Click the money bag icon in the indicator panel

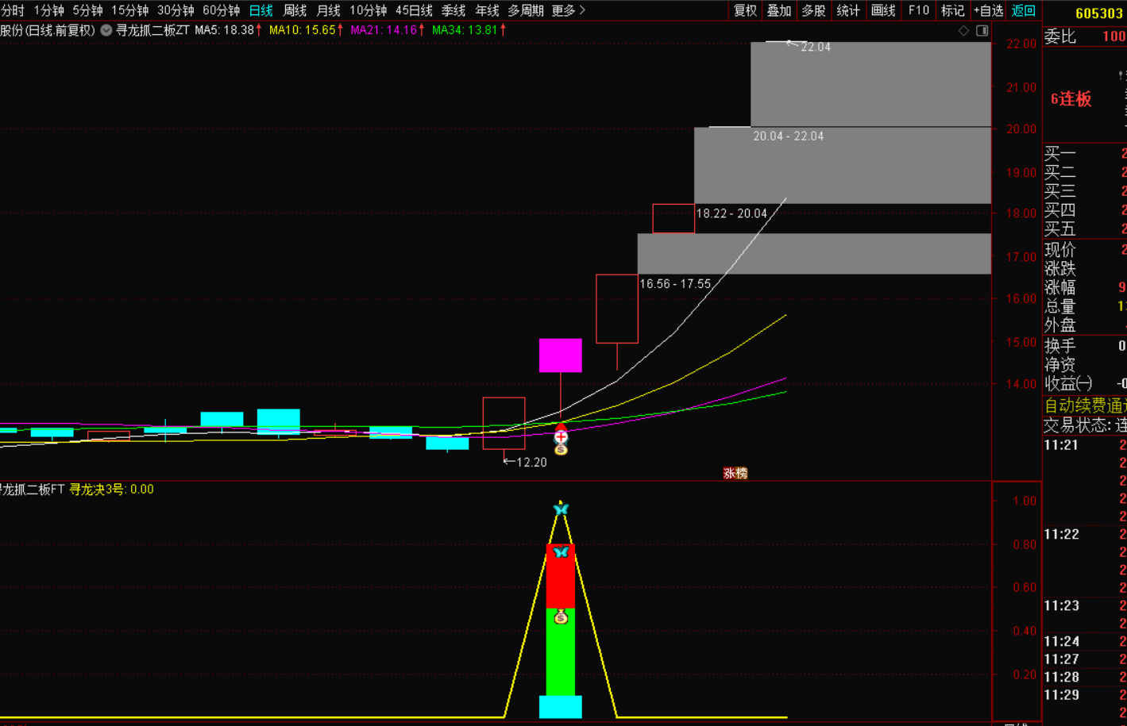(x=561, y=617)
